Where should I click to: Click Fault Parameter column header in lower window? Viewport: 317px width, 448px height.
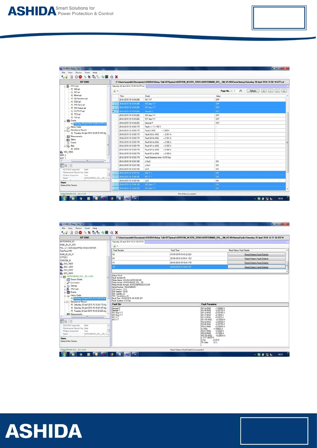(x=245, y=304)
